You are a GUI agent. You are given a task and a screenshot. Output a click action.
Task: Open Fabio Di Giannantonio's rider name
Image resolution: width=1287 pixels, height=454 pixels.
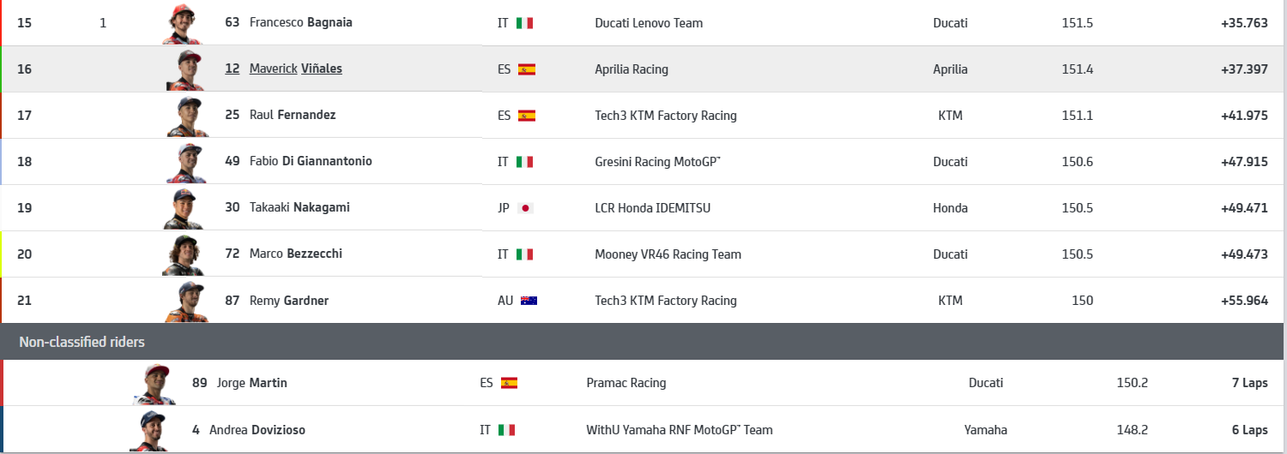click(x=311, y=161)
